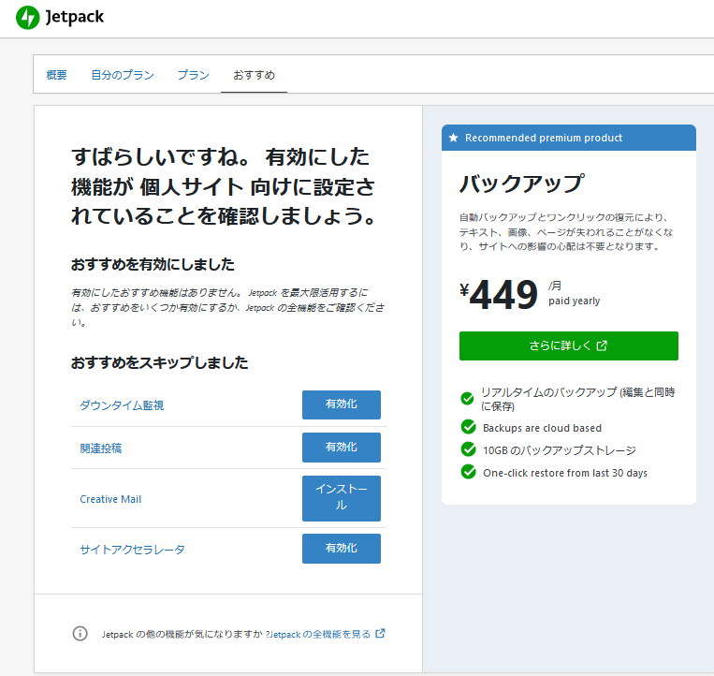This screenshot has width=714, height=676.
Task: Open the ダウンタイム監視 link
Action: (x=122, y=405)
